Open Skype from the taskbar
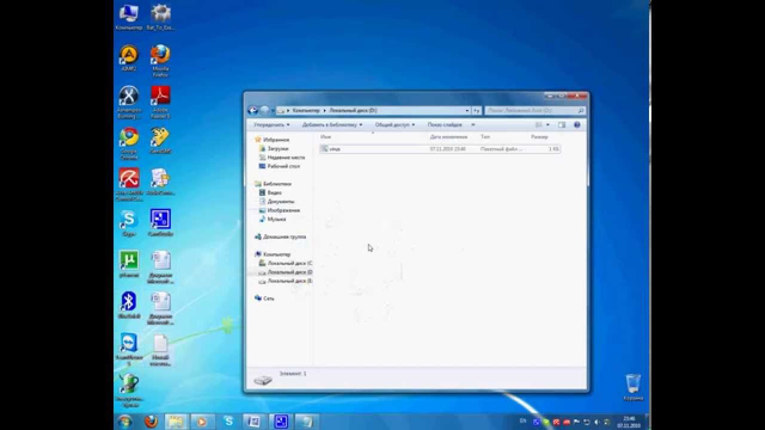This screenshot has height=430, width=765. (228, 422)
